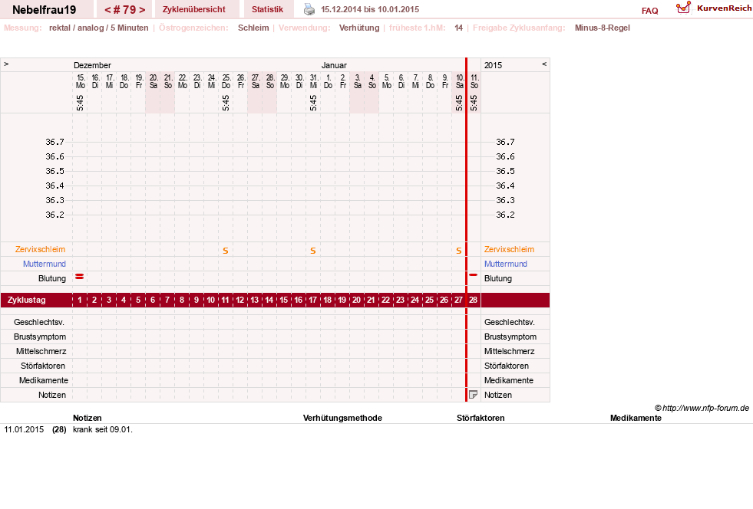Go to next cycle with right arrow
Image resolution: width=753 pixels, height=509 pixels.
tap(142, 10)
